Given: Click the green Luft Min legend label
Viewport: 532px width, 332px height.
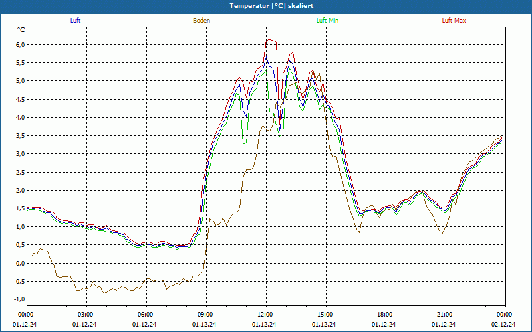Looking at the screenshot, I should point(327,21).
